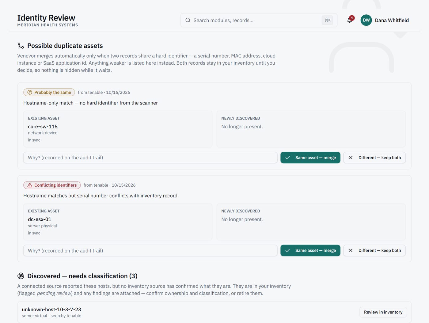Merge dc-esx-01 as same asset

pos(310,250)
